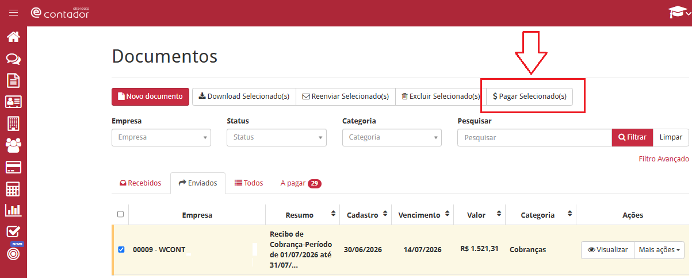Image resolution: width=692 pixels, height=278 pixels.
Task: Open the chat bubbles sidebar icon
Action: (13, 59)
